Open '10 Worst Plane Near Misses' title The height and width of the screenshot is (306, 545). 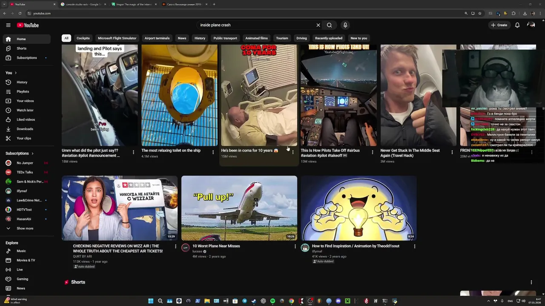[x=216, y=246]
